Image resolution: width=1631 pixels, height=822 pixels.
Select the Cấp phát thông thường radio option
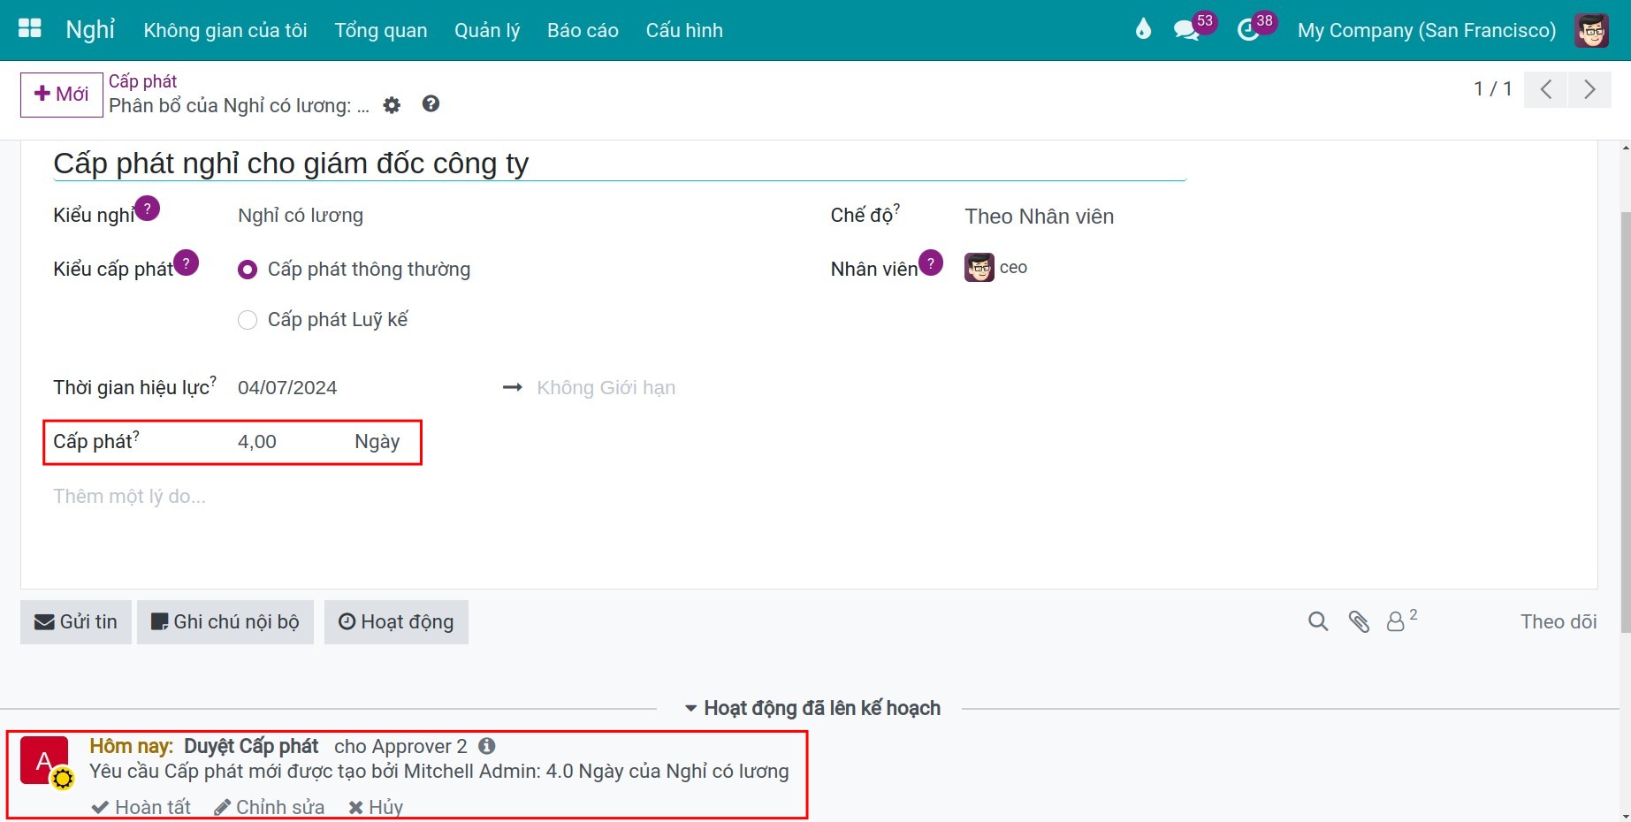point(248,270)
